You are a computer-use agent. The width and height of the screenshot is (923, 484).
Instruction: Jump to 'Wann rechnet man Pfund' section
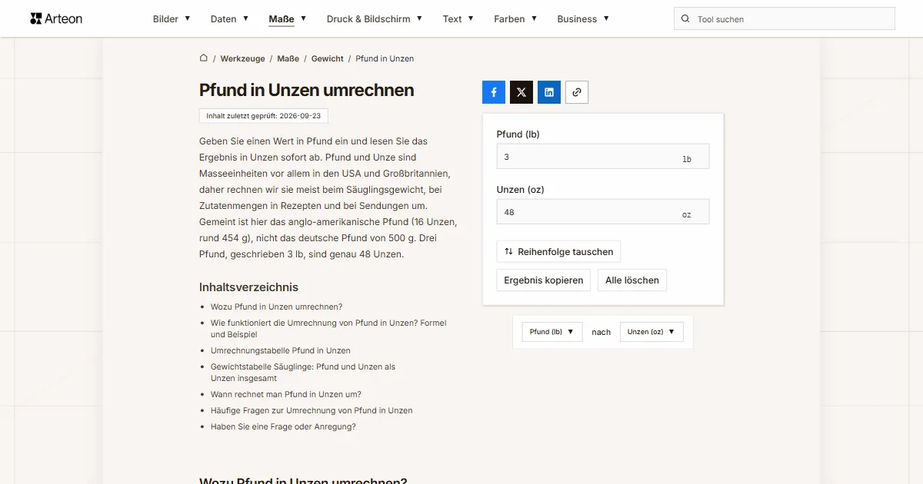point(286,394)
